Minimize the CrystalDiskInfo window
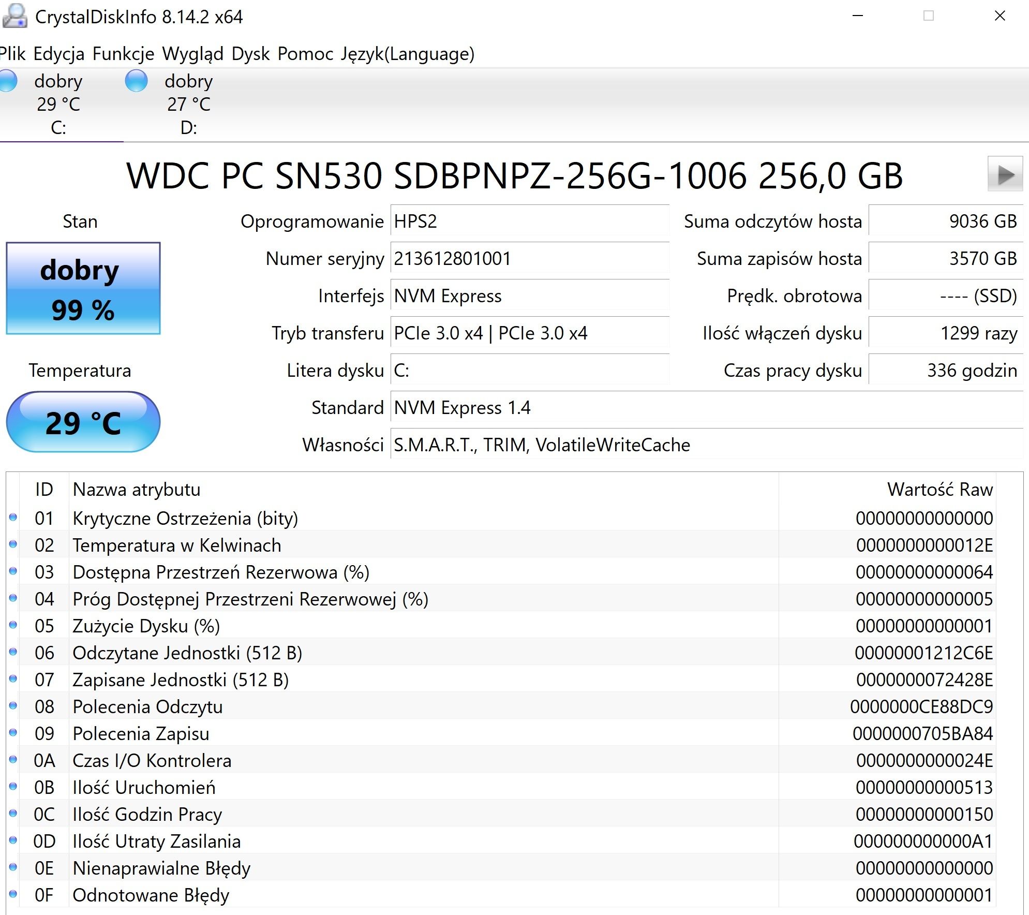The image size is (1029, 915). 858,16
